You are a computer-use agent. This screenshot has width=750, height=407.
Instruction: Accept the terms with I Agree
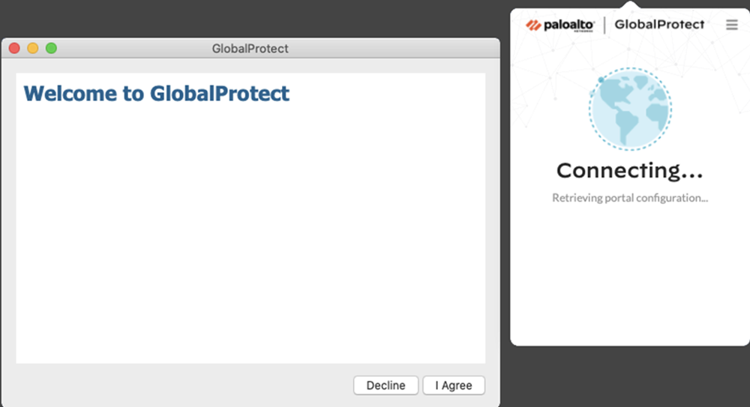pos(454,385)
